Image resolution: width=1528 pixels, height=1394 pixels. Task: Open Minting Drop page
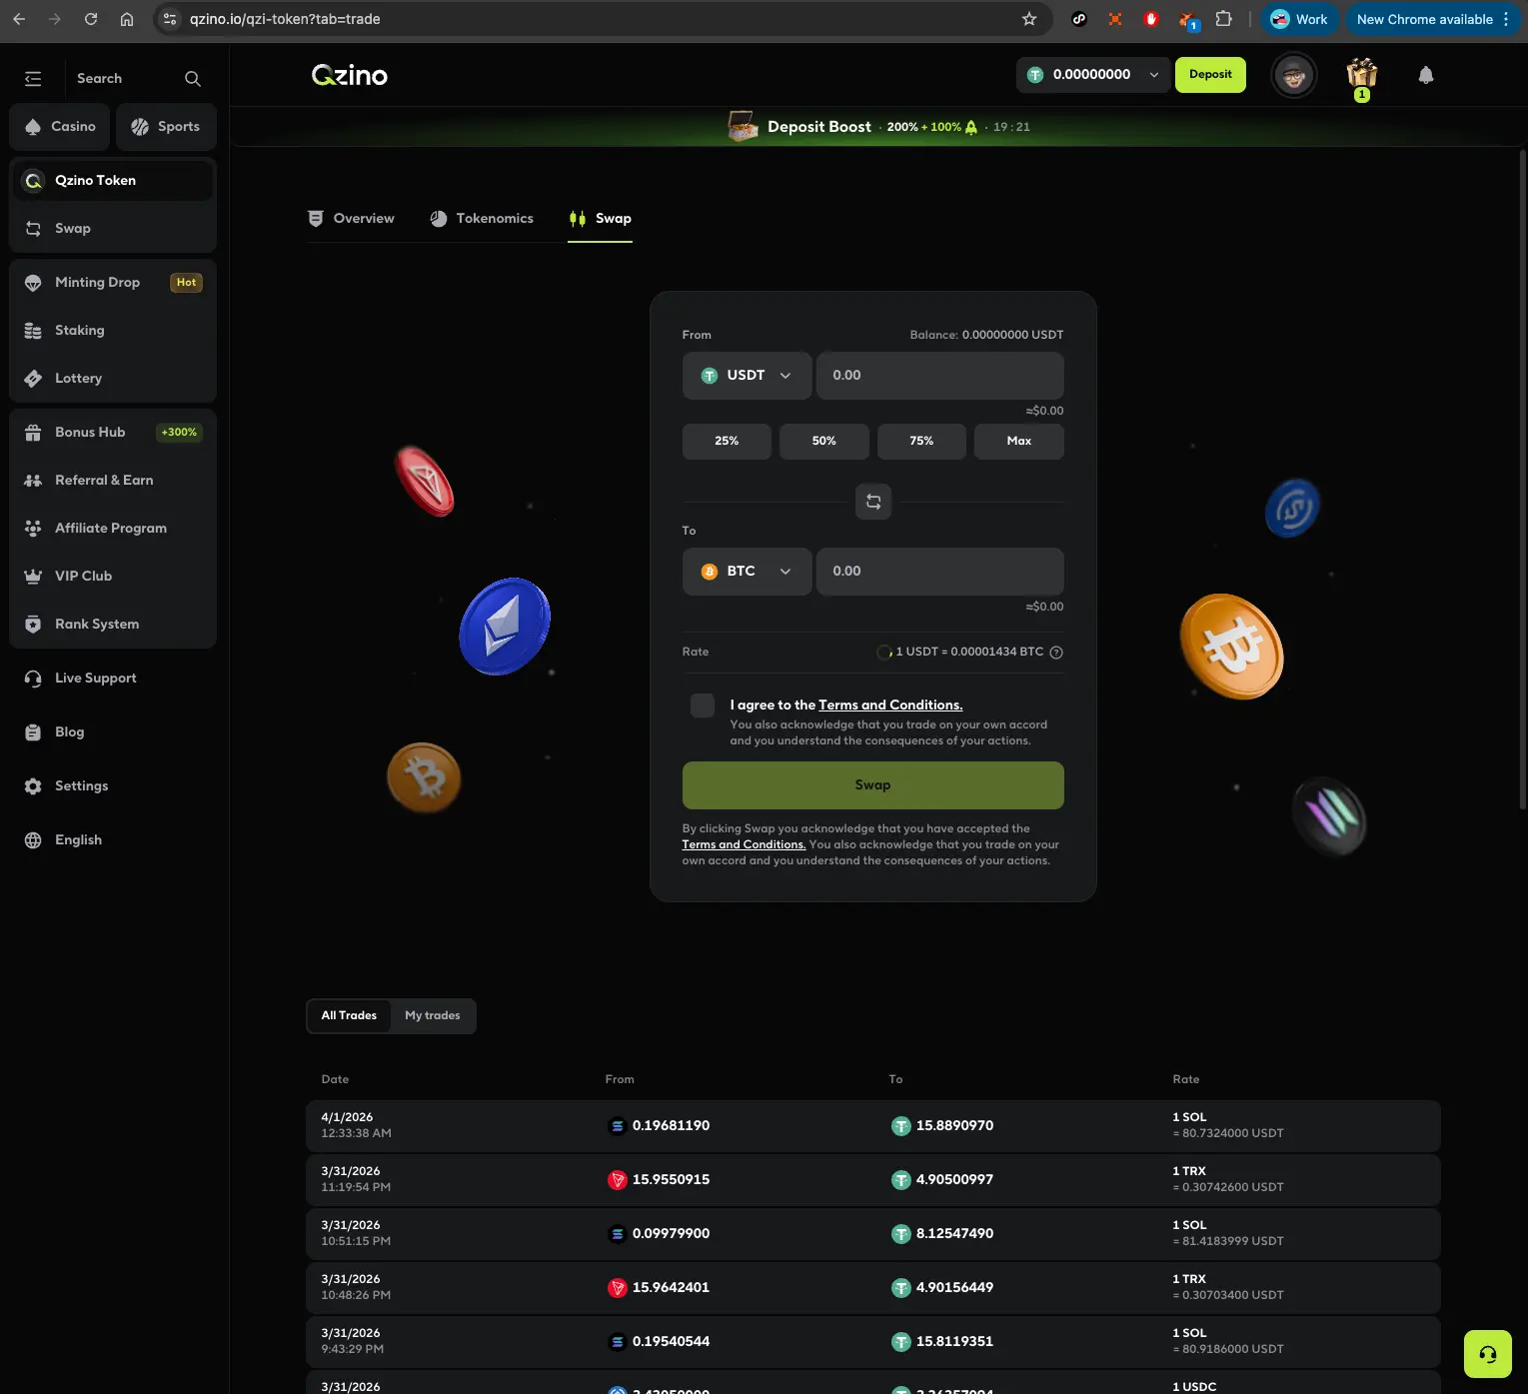pos(113,283)
